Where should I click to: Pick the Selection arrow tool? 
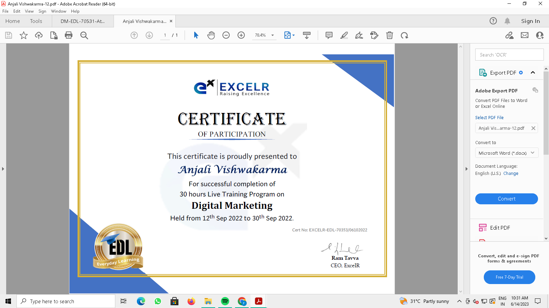(x=196, y=35)
